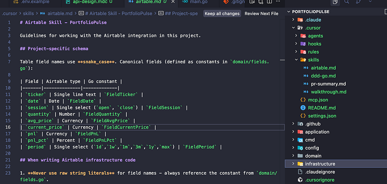Click Keep all changes button
The image size is (387, 184).
point(222,14)
